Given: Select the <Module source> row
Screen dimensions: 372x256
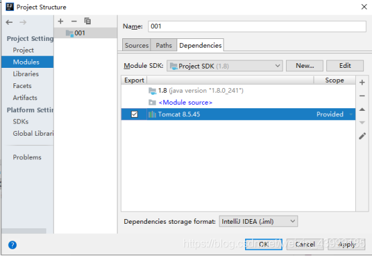Looking at the screenshot, I should pyautogui.click(x=238, y=102).
